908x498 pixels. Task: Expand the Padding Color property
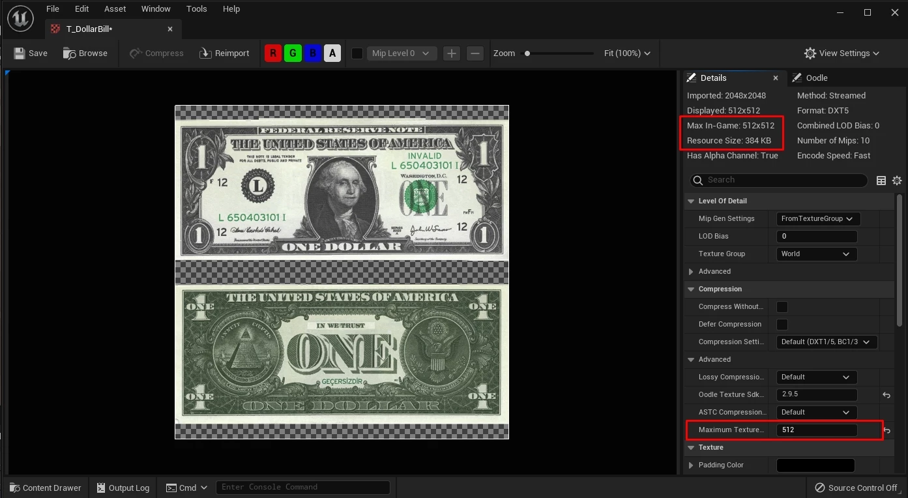click(x=691, y=465)
